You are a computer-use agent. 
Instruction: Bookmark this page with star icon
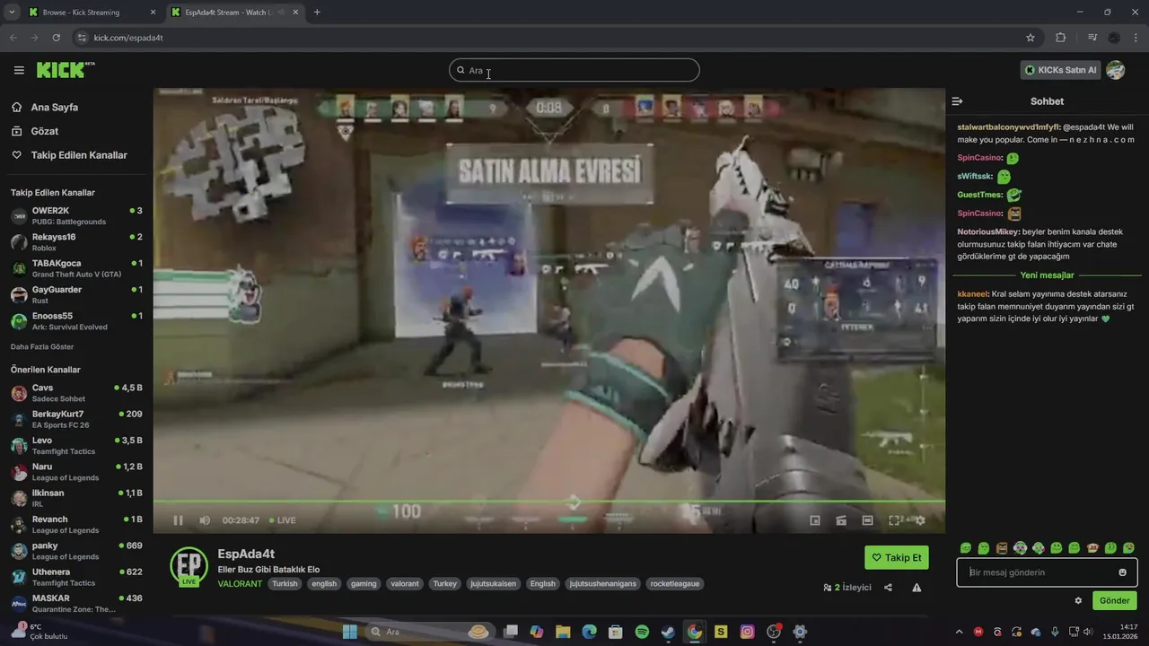pyautogui.click(x=1031, y=38)
